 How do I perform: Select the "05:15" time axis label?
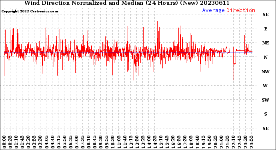tap(58, 142)
